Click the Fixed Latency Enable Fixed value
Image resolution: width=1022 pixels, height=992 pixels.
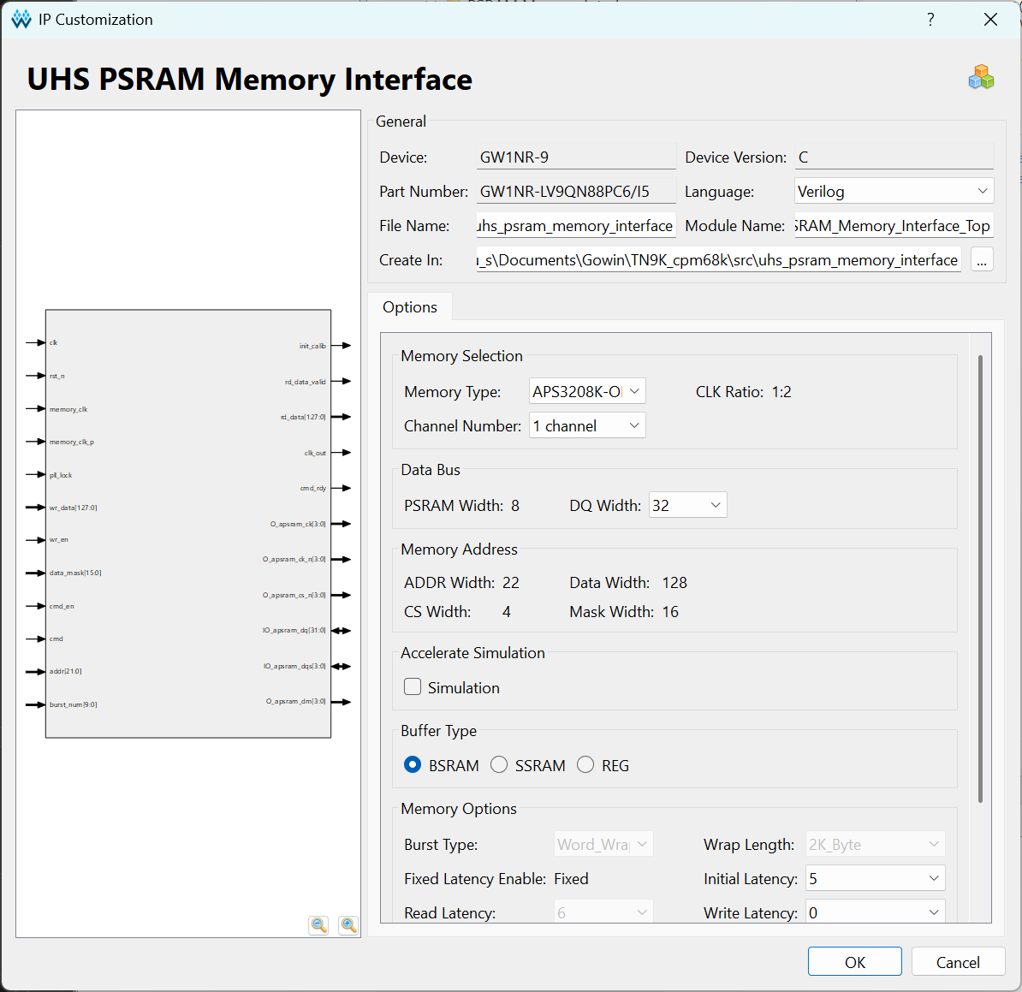571,878
